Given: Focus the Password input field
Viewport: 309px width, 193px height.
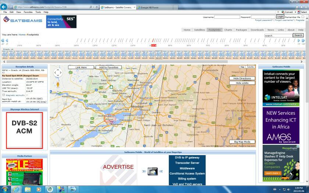Looking at the screenshot, I should 263,17.
